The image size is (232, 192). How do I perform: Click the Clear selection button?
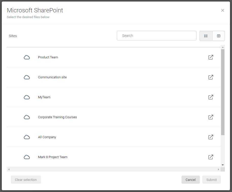(26, 180)
